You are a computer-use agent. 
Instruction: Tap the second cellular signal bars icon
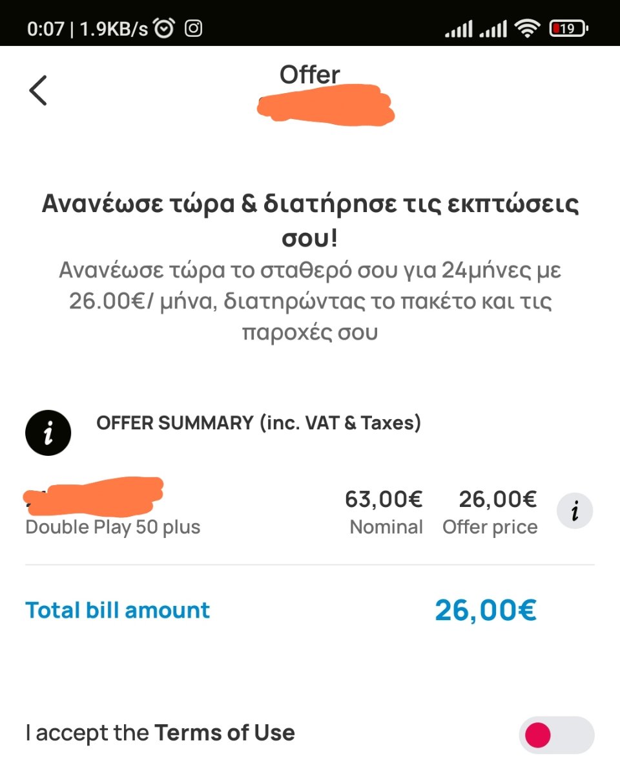pyautogui.click(x=493, y=29)
